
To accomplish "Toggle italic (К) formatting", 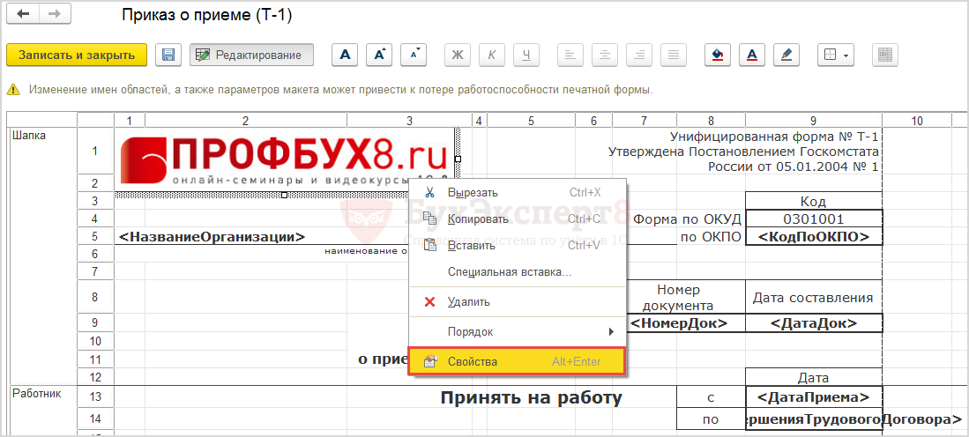I will (491, 55).
